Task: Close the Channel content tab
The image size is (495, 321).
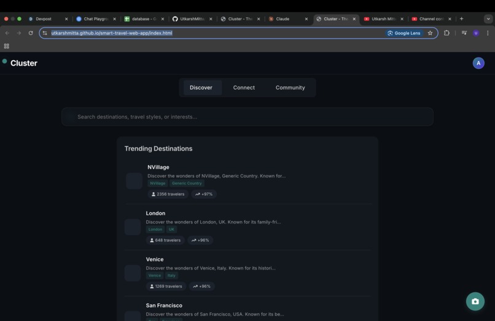Action: pyautogui.click(x=450, y=19)
